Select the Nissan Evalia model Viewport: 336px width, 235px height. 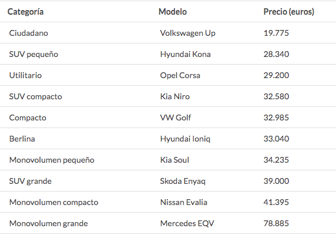184,202
